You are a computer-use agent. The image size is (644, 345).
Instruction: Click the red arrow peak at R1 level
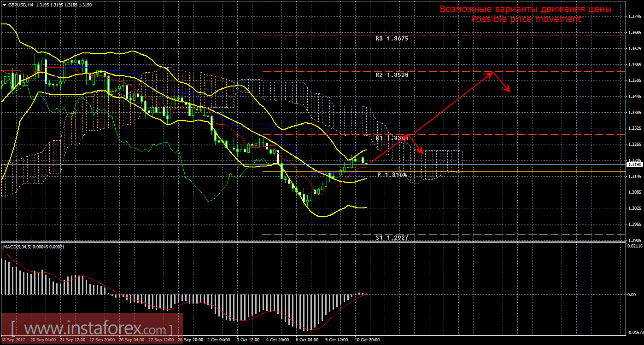[407, 135]
